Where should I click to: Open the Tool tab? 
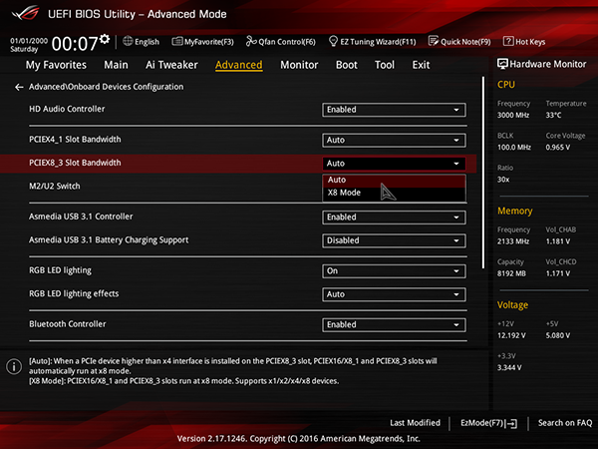[x=385, y=65]
